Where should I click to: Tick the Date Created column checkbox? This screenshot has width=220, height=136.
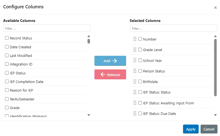[x=7, y=47]
